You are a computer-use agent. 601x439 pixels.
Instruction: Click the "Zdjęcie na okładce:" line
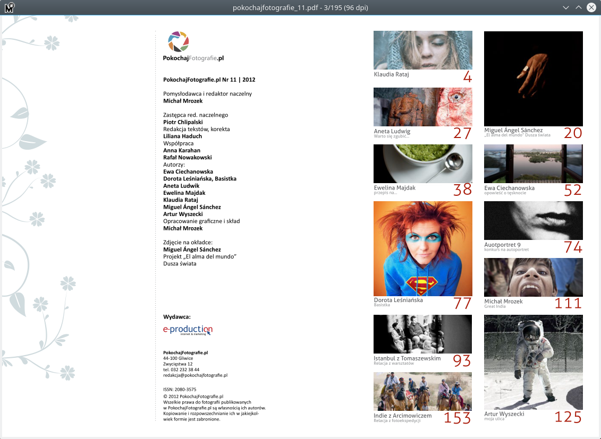[x=188, y=242]
